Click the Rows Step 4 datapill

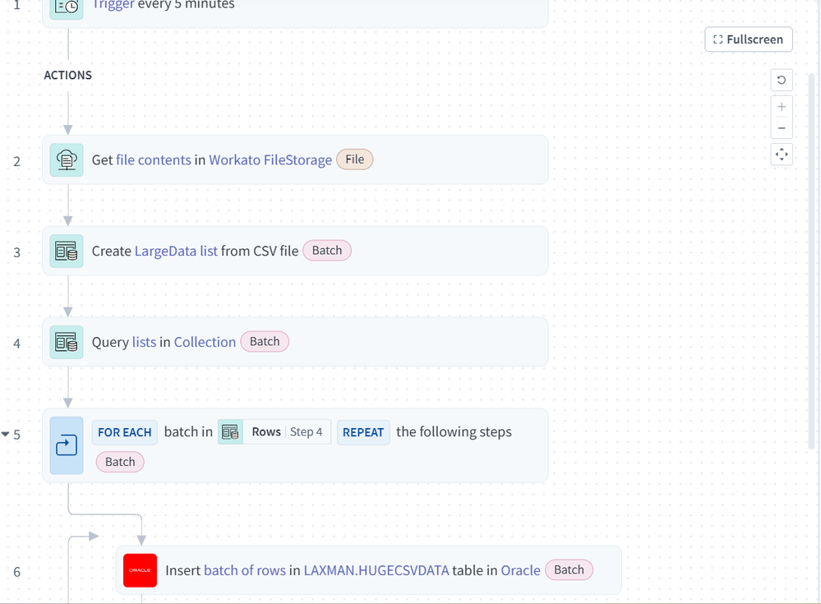(x=274, y=432)
